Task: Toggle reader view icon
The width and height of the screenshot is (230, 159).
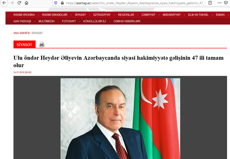Action: (x=210, y=3)
